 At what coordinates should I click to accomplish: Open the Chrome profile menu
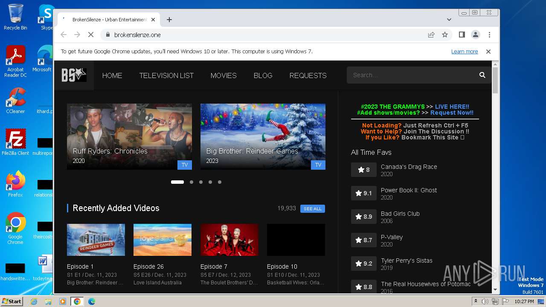pos(475,35)
